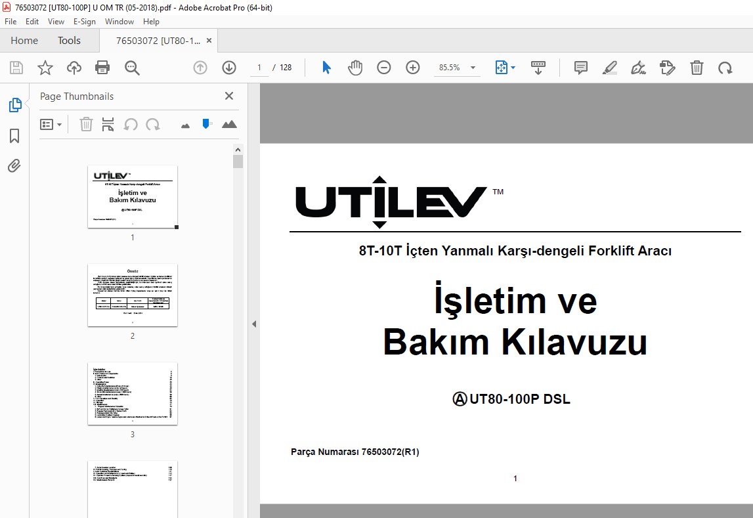Close the 76503072 document tab
Image resolution: width=753 pixels, height=518 pixels.
click(x=209, y=41)
